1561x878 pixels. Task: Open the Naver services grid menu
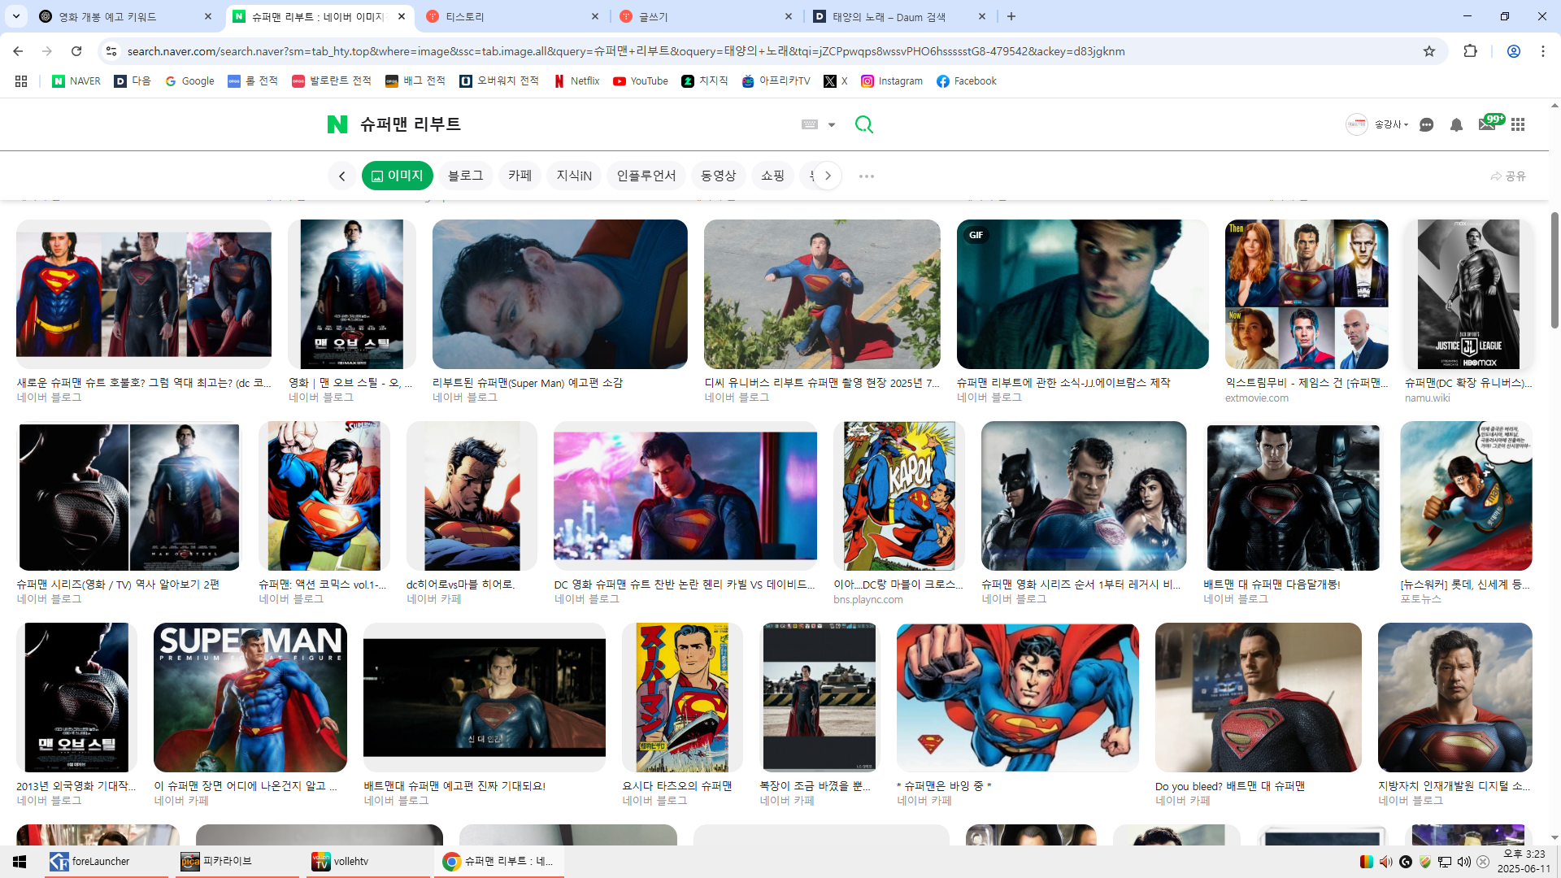[x=1518, y=124]
